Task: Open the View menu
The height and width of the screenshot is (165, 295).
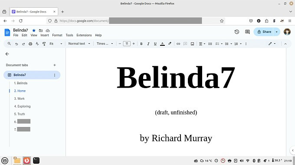Action: pyautogui.click(x=34, y=35)
